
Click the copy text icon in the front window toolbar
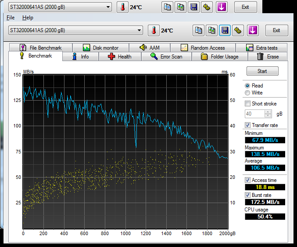pos(199,30)
